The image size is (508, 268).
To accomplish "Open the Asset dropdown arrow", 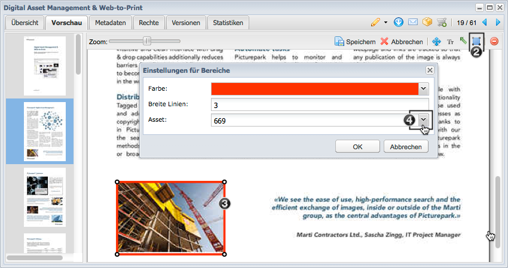I will point(423,120).
